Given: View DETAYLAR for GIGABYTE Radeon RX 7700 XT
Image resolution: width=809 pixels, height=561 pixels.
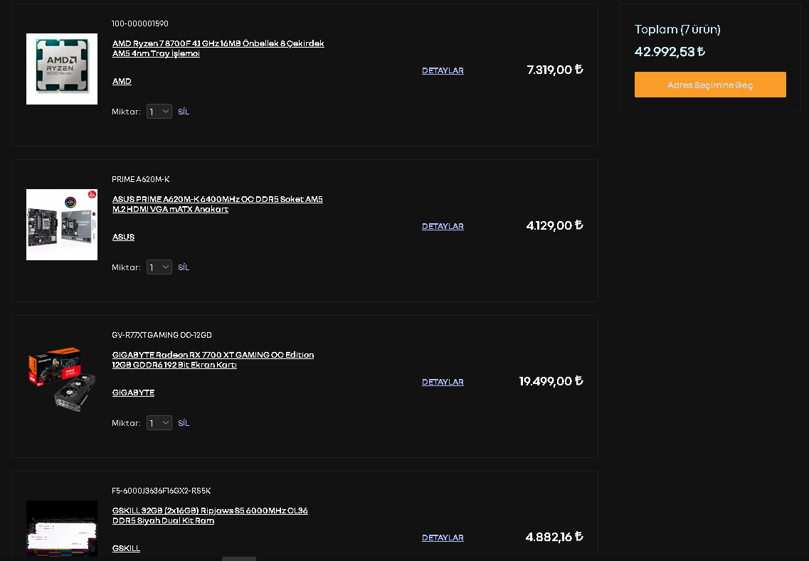Looking at the screenshot, I should [x=443, y=382].
